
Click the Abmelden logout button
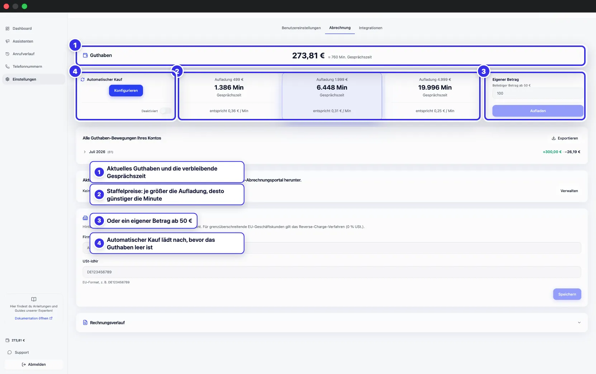point(34,365)
